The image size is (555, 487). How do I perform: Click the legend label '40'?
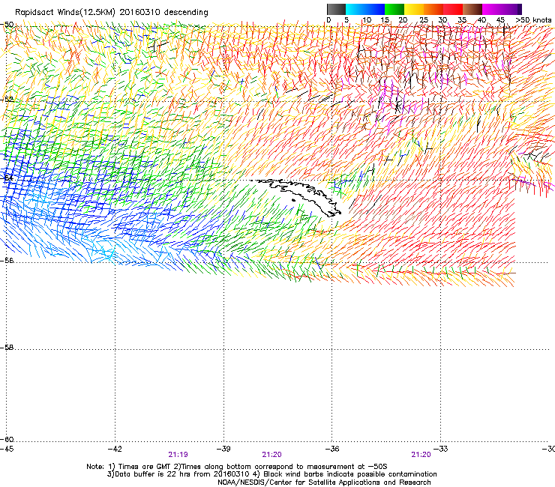pyautogui.click(x=481, y=20)
